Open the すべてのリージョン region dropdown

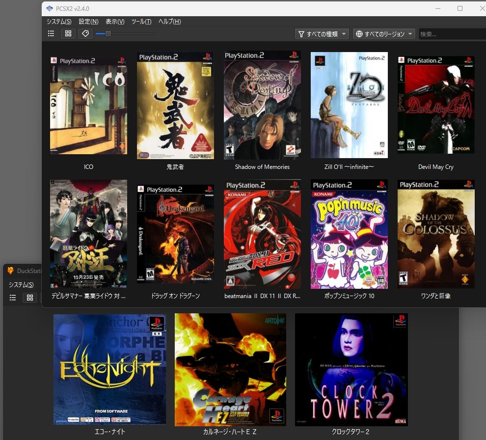pos(384,34)
